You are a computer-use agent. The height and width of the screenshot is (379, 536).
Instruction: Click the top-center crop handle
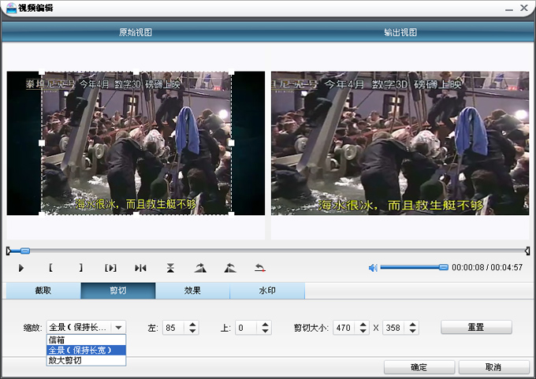[x=136, y=72]
